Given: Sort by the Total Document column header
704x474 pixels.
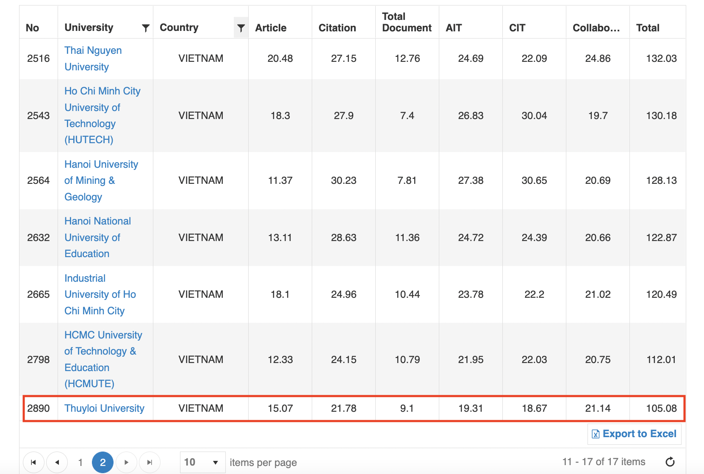Looking at the screenshot, I should [x=406, y=22].
